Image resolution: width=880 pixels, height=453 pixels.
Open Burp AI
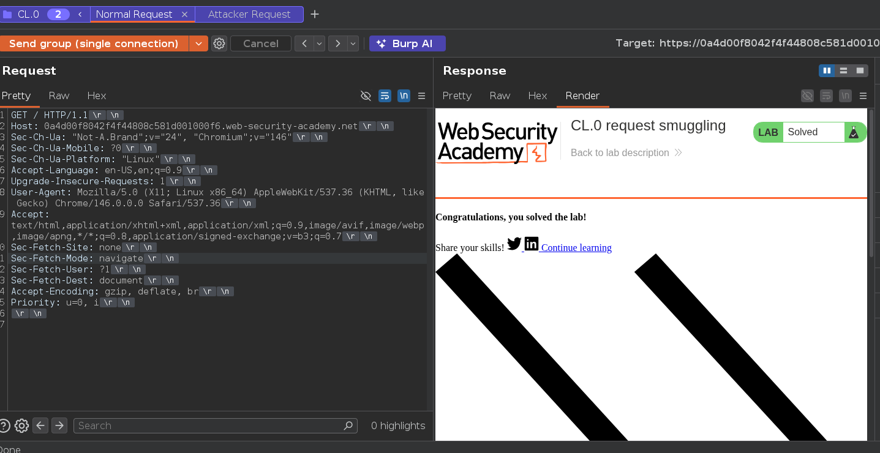point(407,43)
